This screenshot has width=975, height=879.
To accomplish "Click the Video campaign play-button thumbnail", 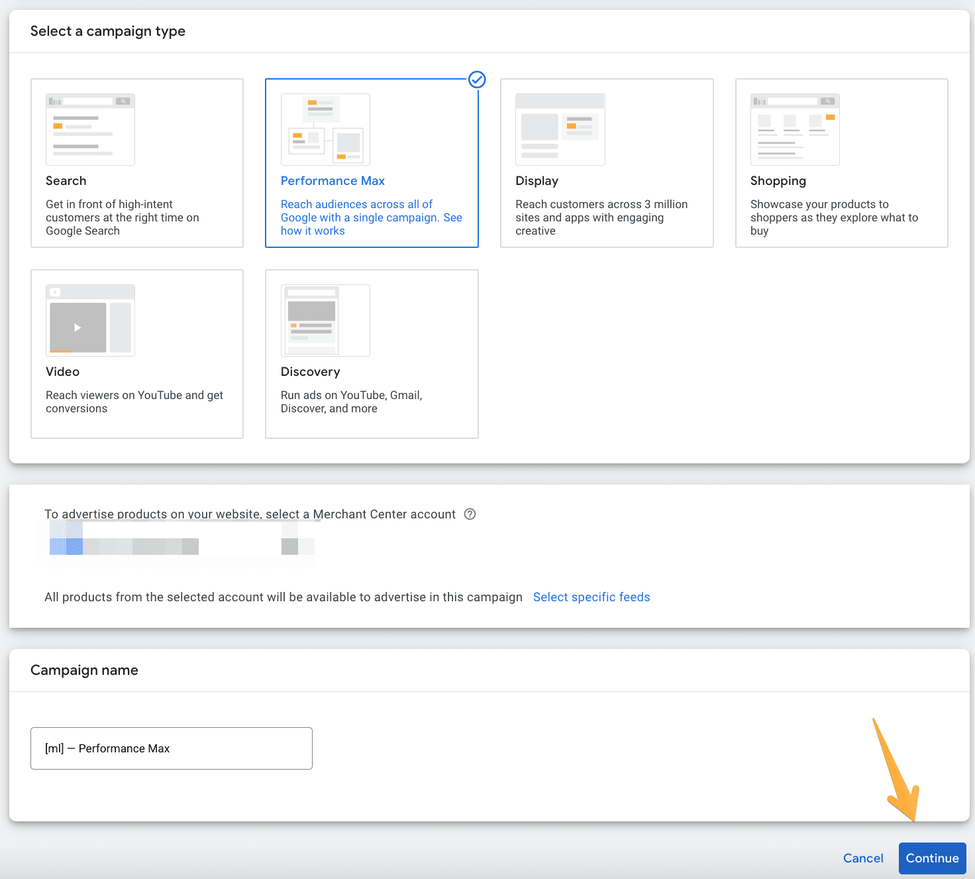I will 90,320.
